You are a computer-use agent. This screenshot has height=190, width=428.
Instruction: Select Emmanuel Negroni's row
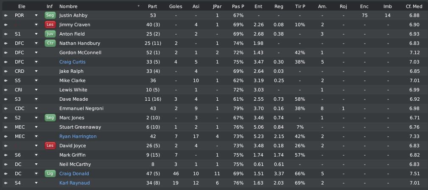coord(214,109)
